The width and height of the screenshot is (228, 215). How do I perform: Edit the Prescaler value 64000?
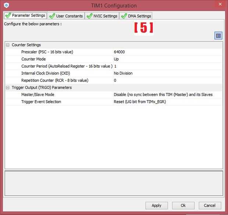[x=119, y=52]
